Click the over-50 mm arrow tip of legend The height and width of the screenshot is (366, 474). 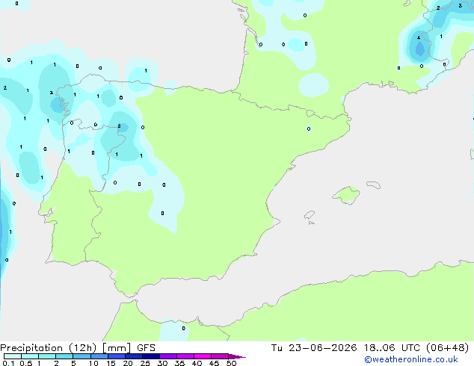coord(237,356)
